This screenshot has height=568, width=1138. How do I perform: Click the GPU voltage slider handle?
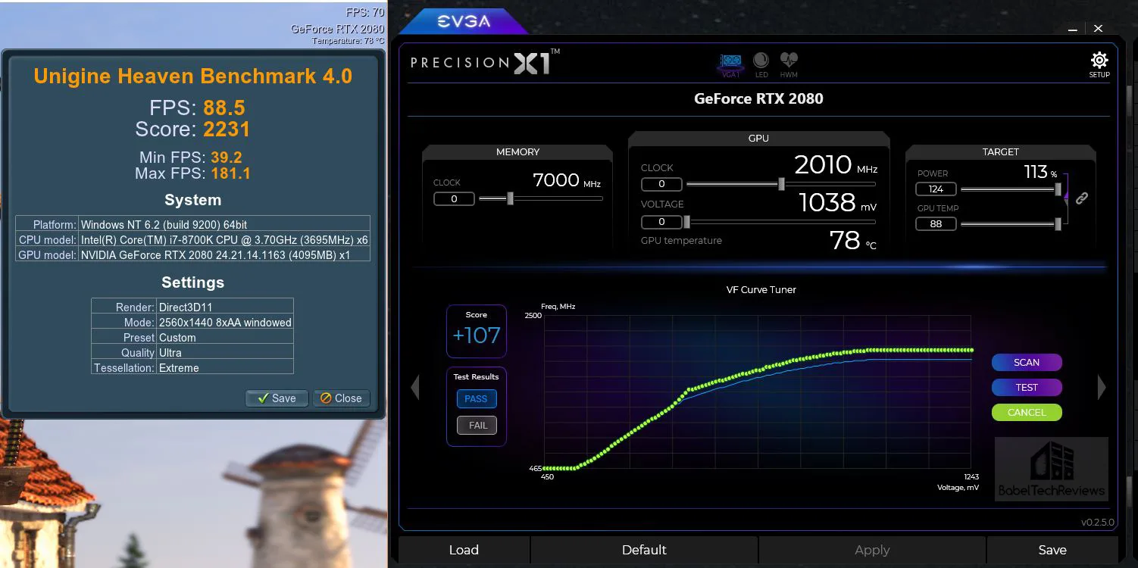(x=686, y=222)
